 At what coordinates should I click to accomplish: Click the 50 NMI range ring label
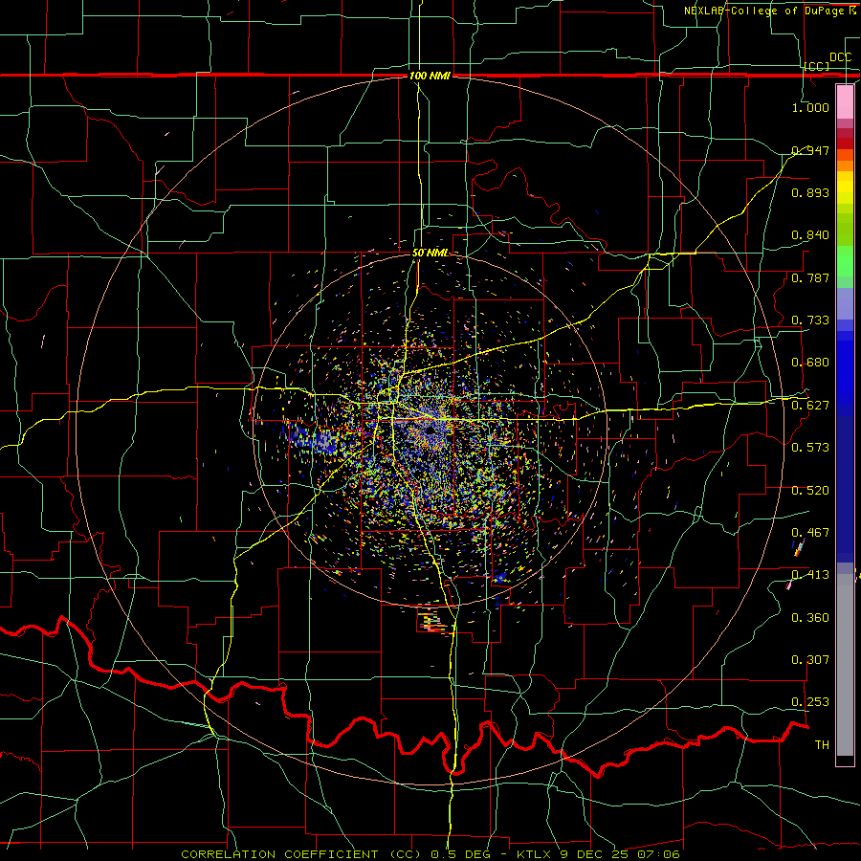[x=430, y=254]
